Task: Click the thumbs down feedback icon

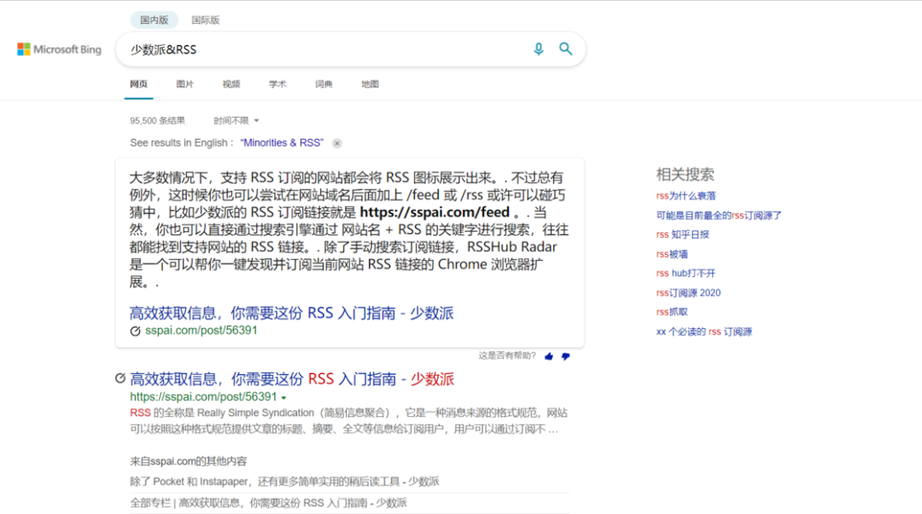Action: pyautogui.click(x=565, y=356)
